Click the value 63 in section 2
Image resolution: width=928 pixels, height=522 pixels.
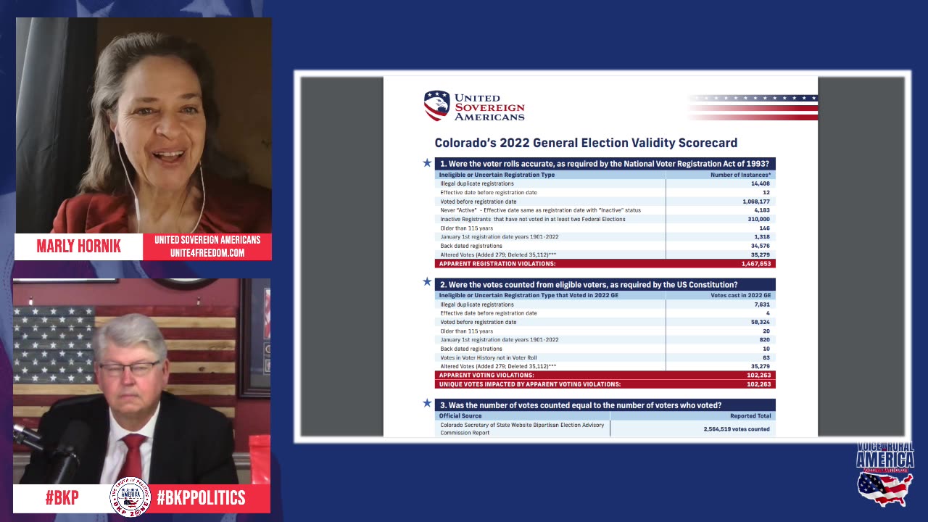[766, 357]
